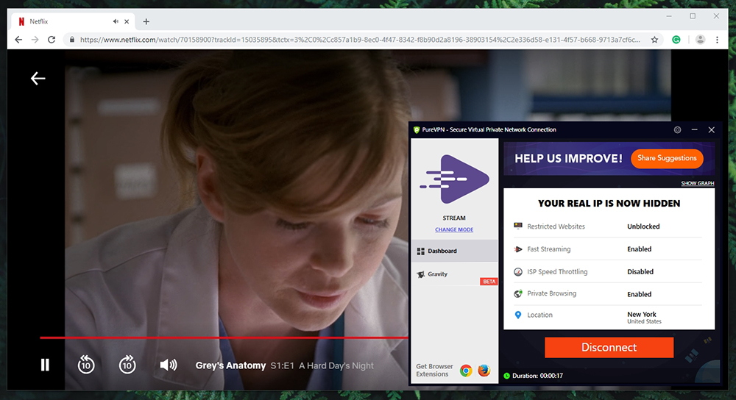Click the Unblocked status text

[x=643, y=226]
